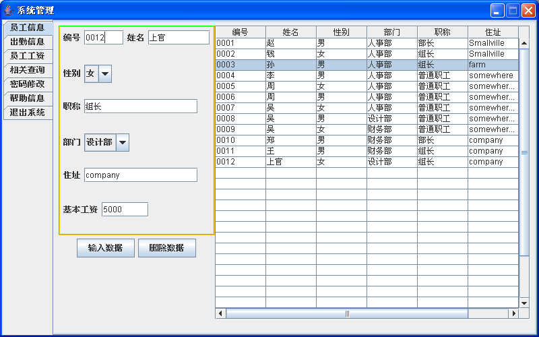Select the 密码修改 tab

tap(28, 84)
